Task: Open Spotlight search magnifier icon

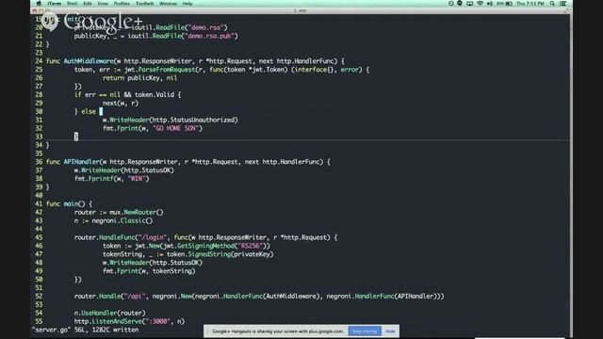Action: pyautogui.click(x=552, y=4)
